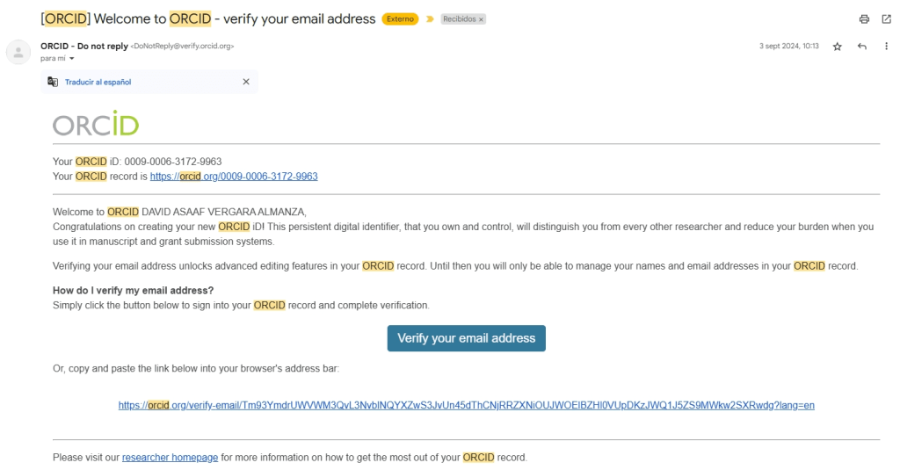Open the email in a new window
Viewport: 900px width, 470px height.
[x=886, y=18]
